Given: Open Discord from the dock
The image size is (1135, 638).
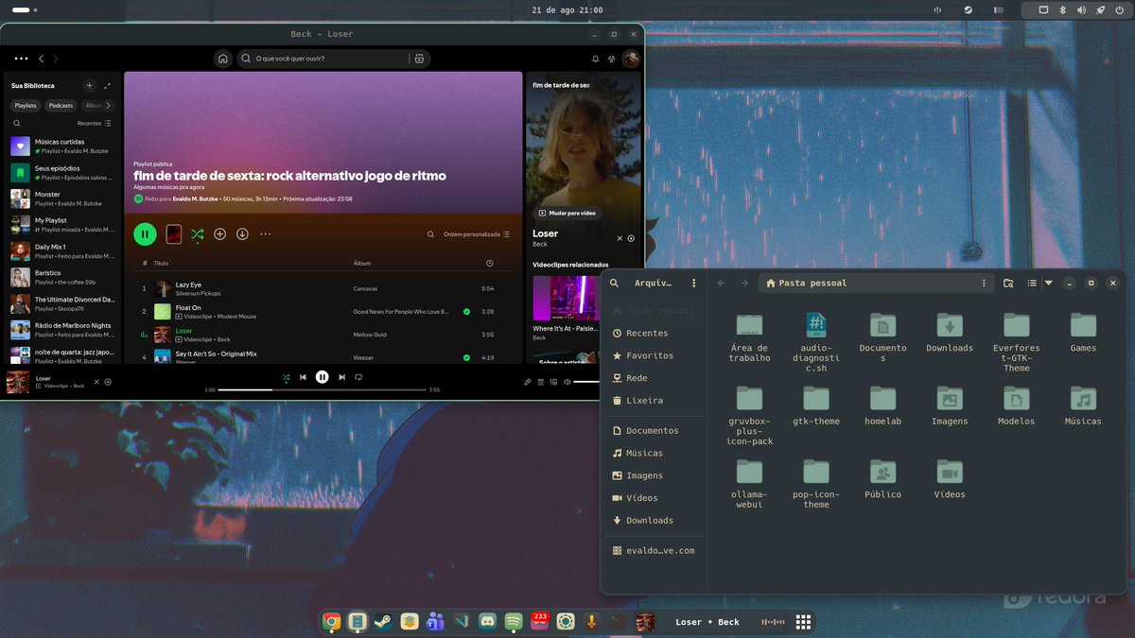Looking at the screenshot, I should point(488,622).
